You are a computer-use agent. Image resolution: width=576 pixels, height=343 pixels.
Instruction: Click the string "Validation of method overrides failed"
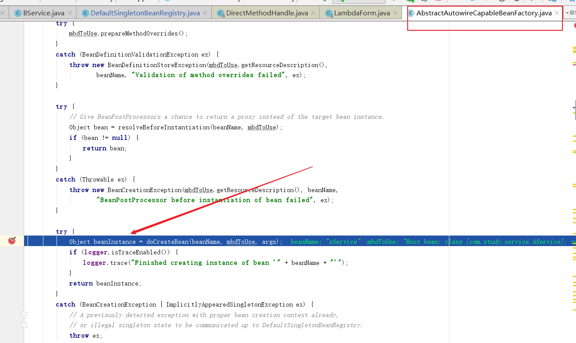click(208, 75)
